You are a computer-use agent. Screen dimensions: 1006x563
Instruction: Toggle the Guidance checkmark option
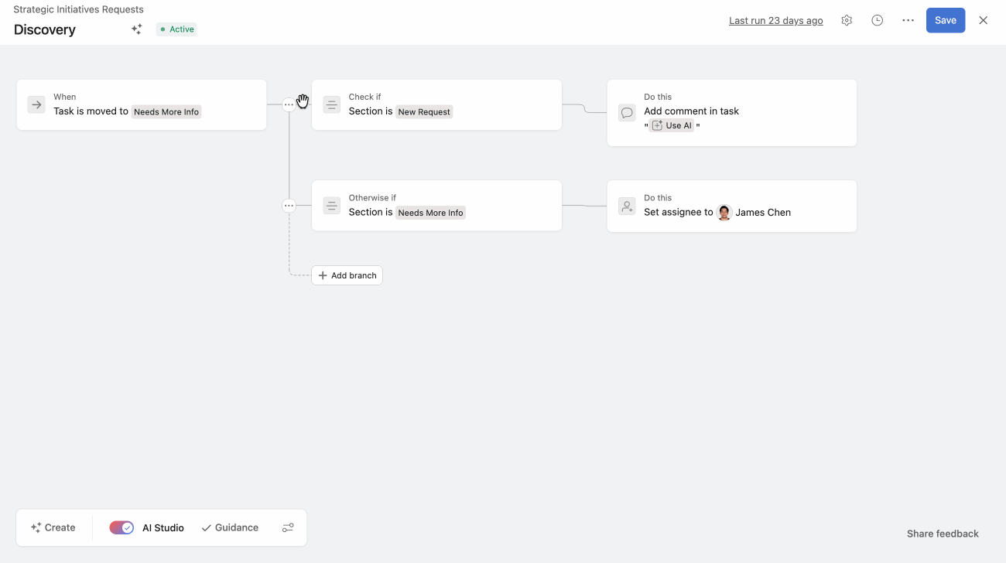point(230,527)
